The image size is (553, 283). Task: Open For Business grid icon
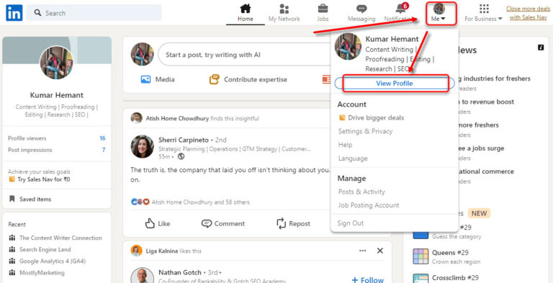click(484, 9)
